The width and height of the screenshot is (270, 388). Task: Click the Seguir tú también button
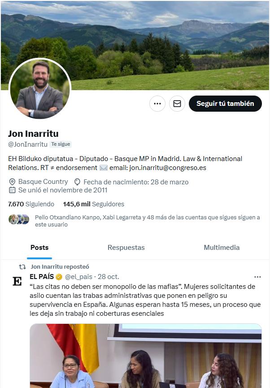coord(225,104)
